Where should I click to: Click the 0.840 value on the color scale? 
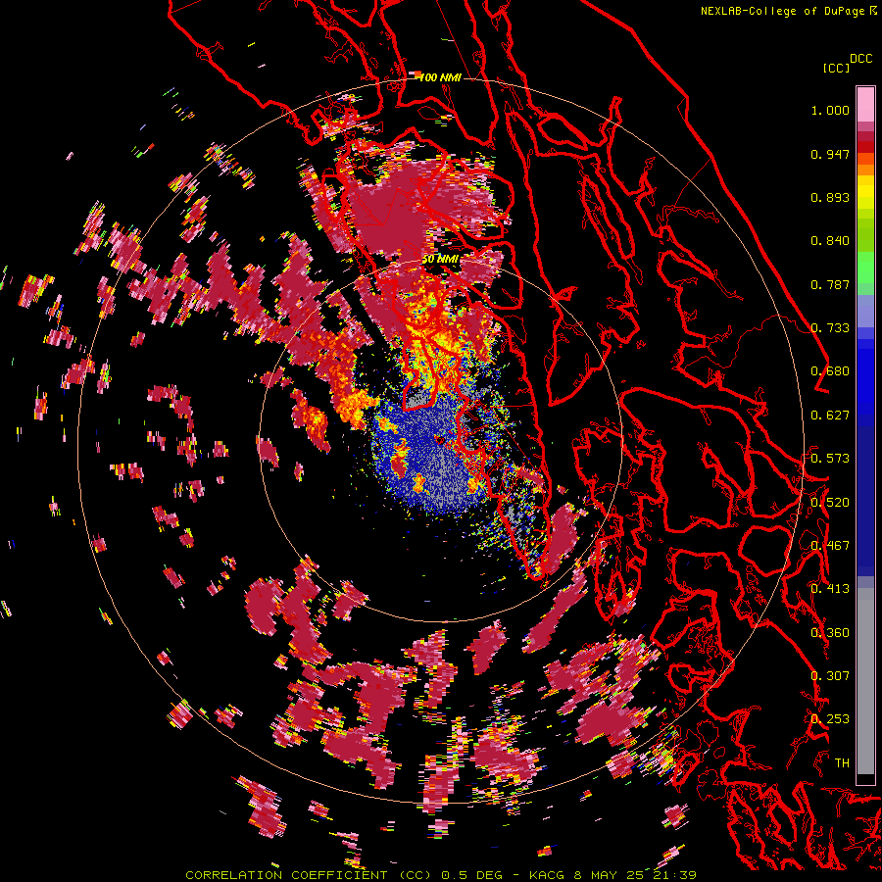[830, 241]
